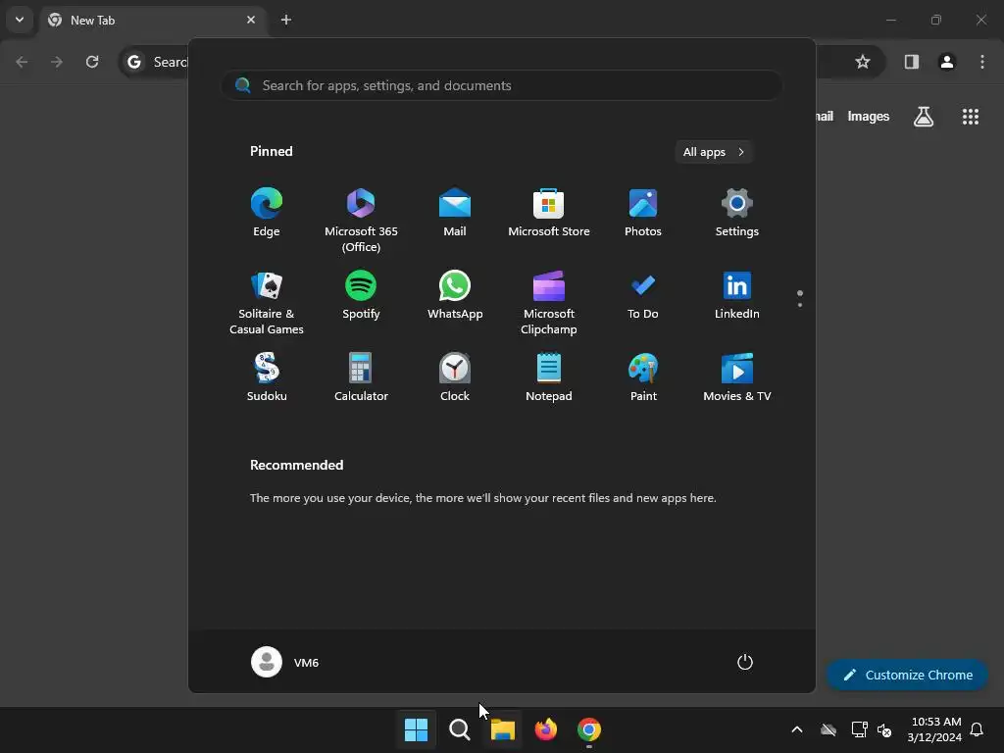Open the Clock app
The image size is (1004, 753).
pos(455,377)
